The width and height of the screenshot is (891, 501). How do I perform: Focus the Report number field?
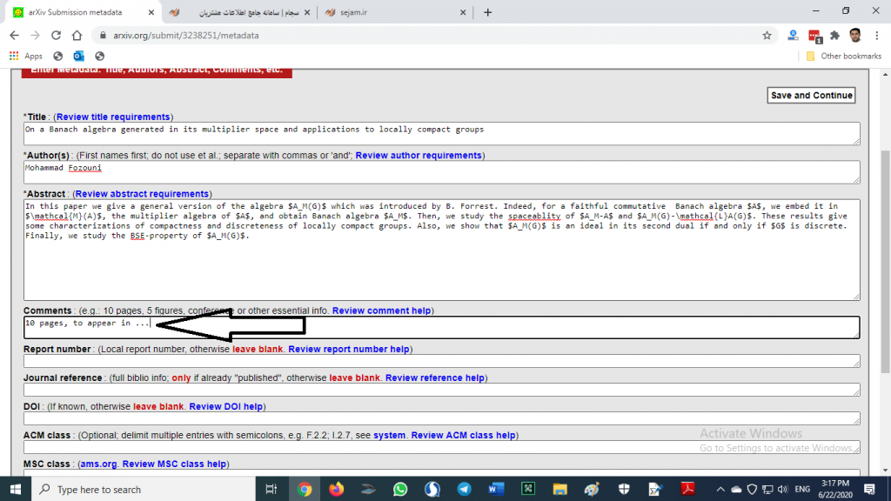point(441,361)
